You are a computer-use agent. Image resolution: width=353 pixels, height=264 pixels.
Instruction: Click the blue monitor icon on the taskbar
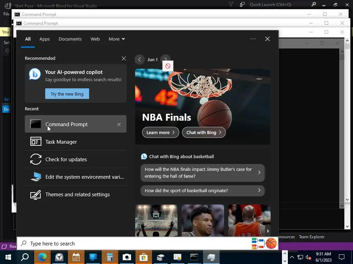coord(93,257)
